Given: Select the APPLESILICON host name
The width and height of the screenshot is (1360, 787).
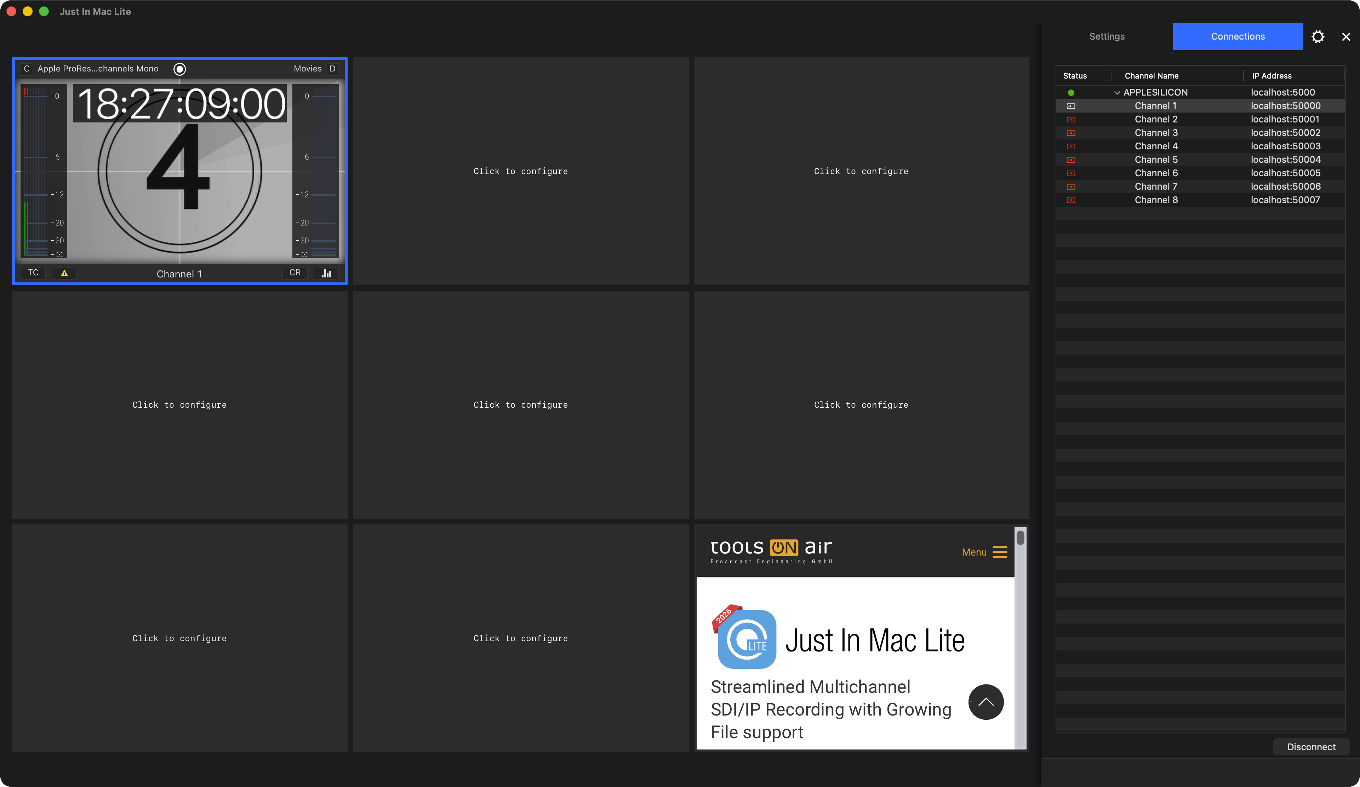Looking at the screenshot, I should pyautogui.click(x=1155, y=93).
